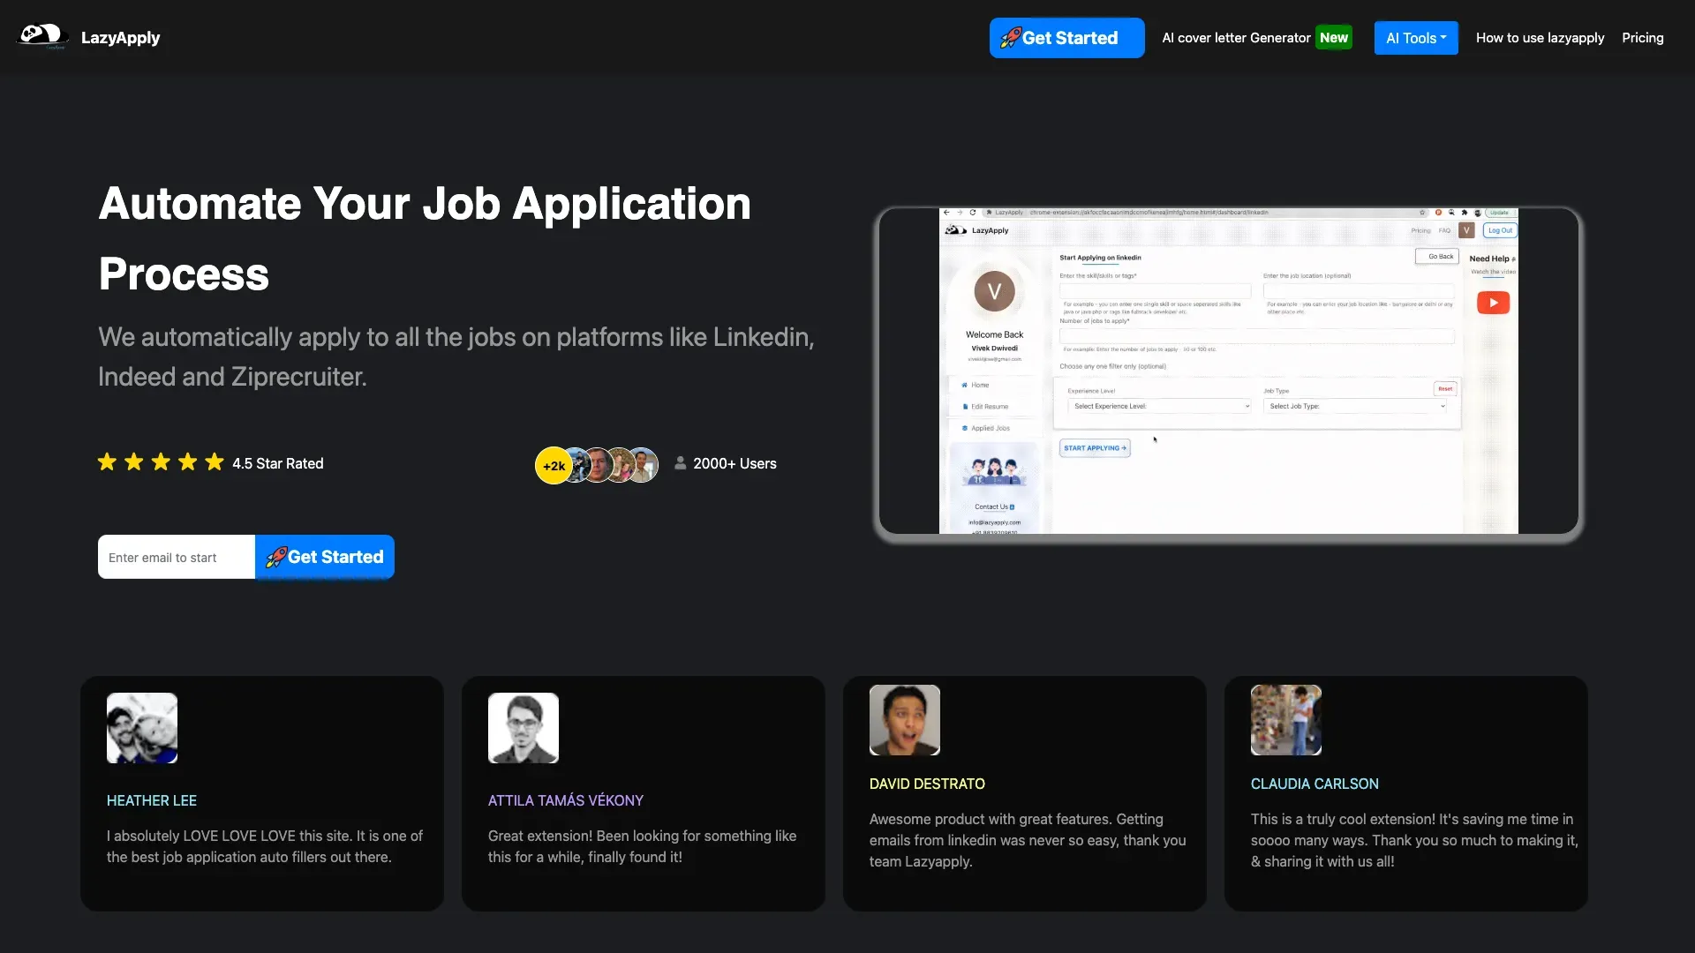Click the V avatar circle in preview

pyautogui.click(x=994, y=291)
